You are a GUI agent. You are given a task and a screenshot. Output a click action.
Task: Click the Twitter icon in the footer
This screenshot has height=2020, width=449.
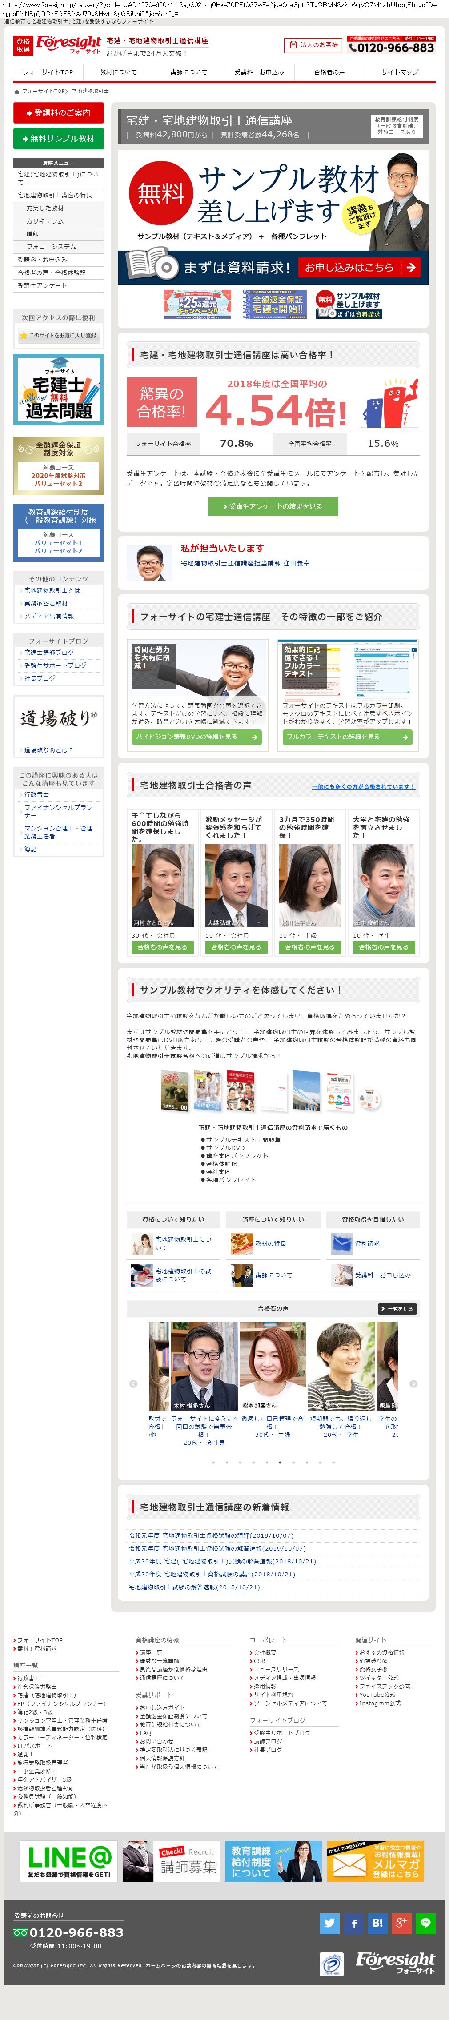[329, 1921]
